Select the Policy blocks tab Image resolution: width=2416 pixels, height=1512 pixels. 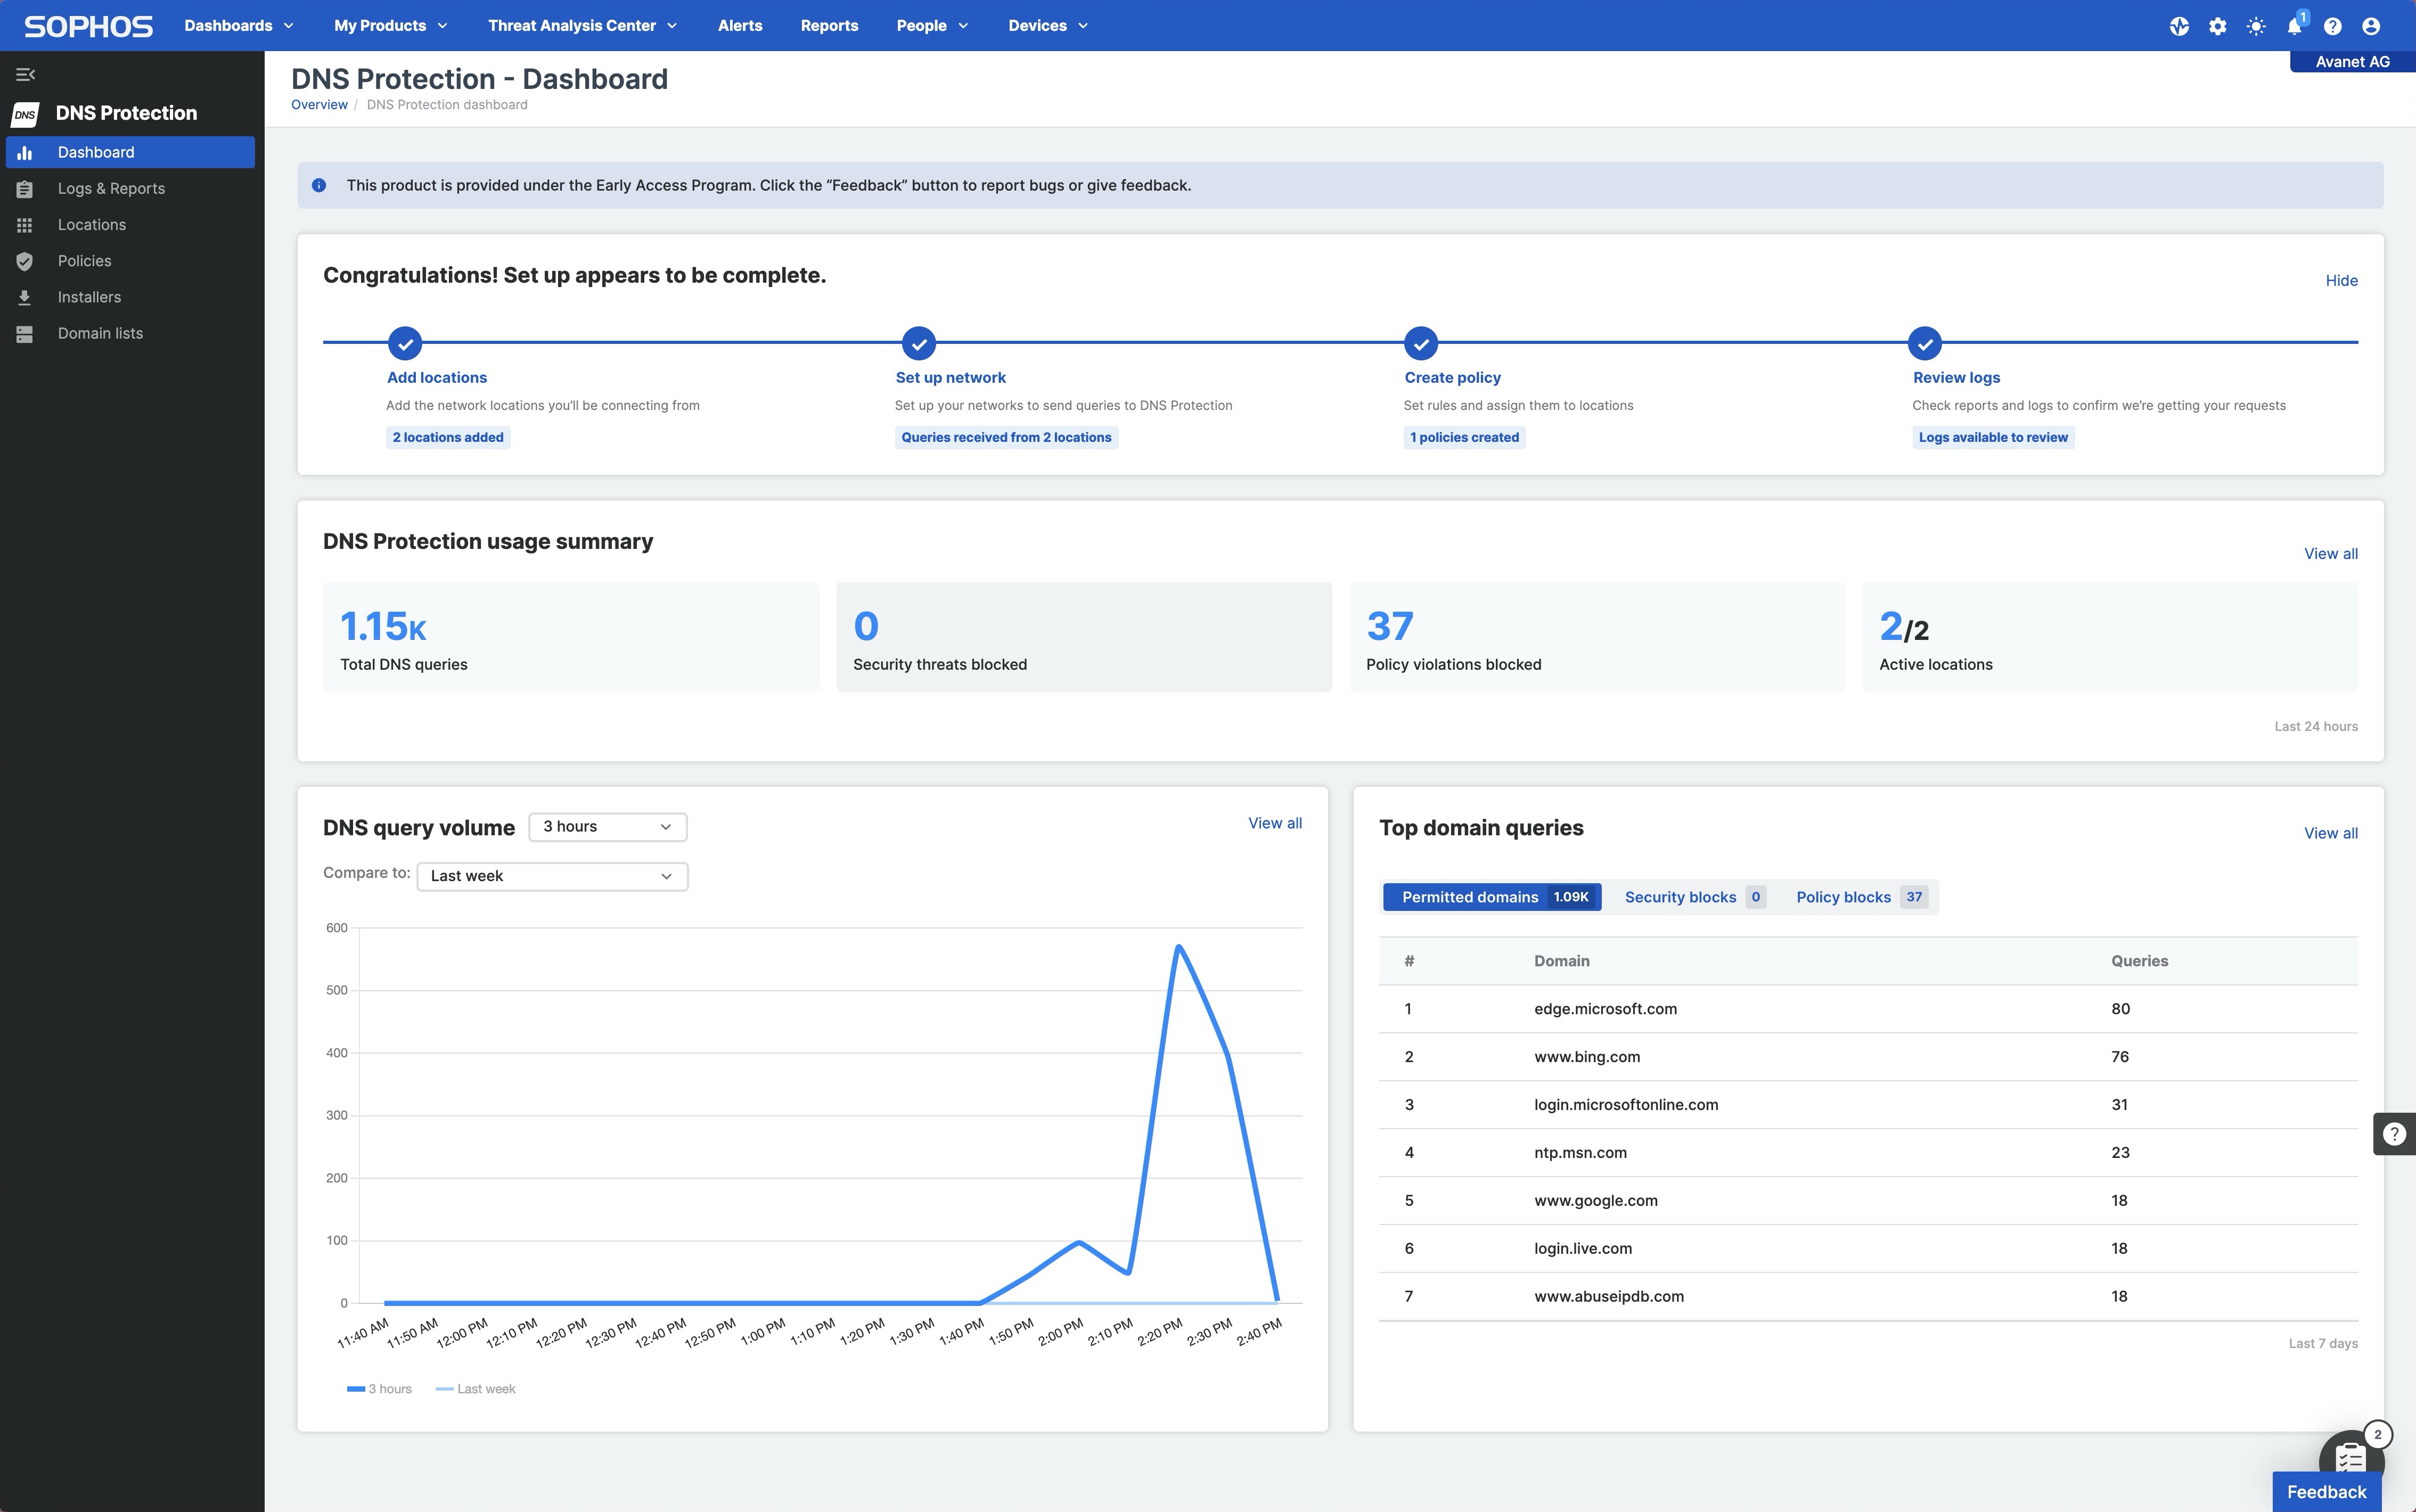click(x=1861, y=897)
